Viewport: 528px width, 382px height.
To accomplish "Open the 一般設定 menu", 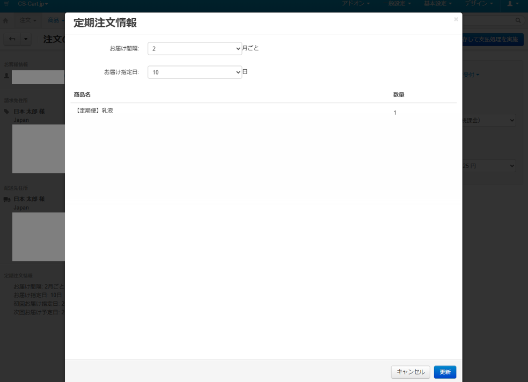I will pyautogui.click(x=397, y=4).
